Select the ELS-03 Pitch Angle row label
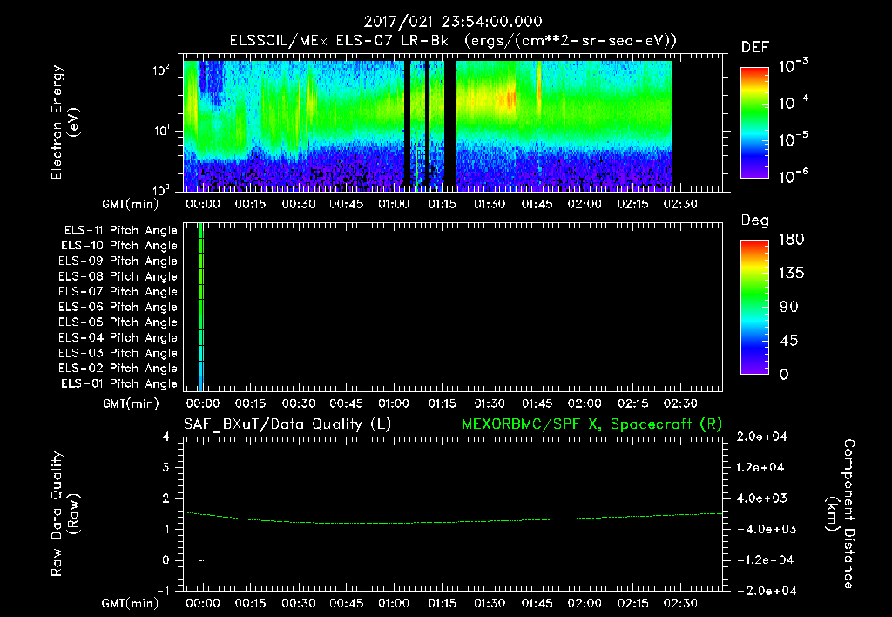The image size is (892, 617). (118, 353)
